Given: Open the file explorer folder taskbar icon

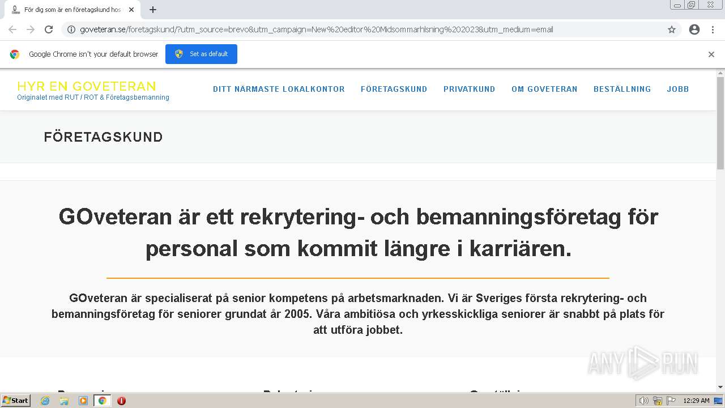Looking at the screenshot, I should pos(64,401).
